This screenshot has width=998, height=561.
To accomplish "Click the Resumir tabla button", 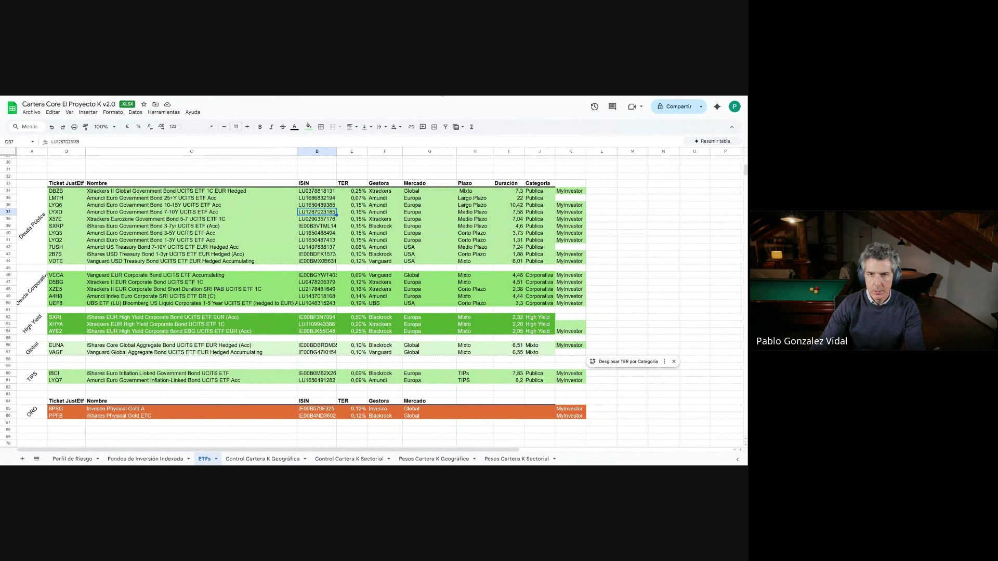I will 712,141.
